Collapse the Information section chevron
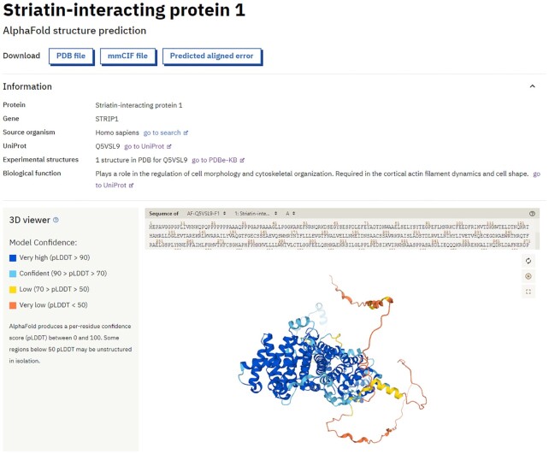 point(532,86)
